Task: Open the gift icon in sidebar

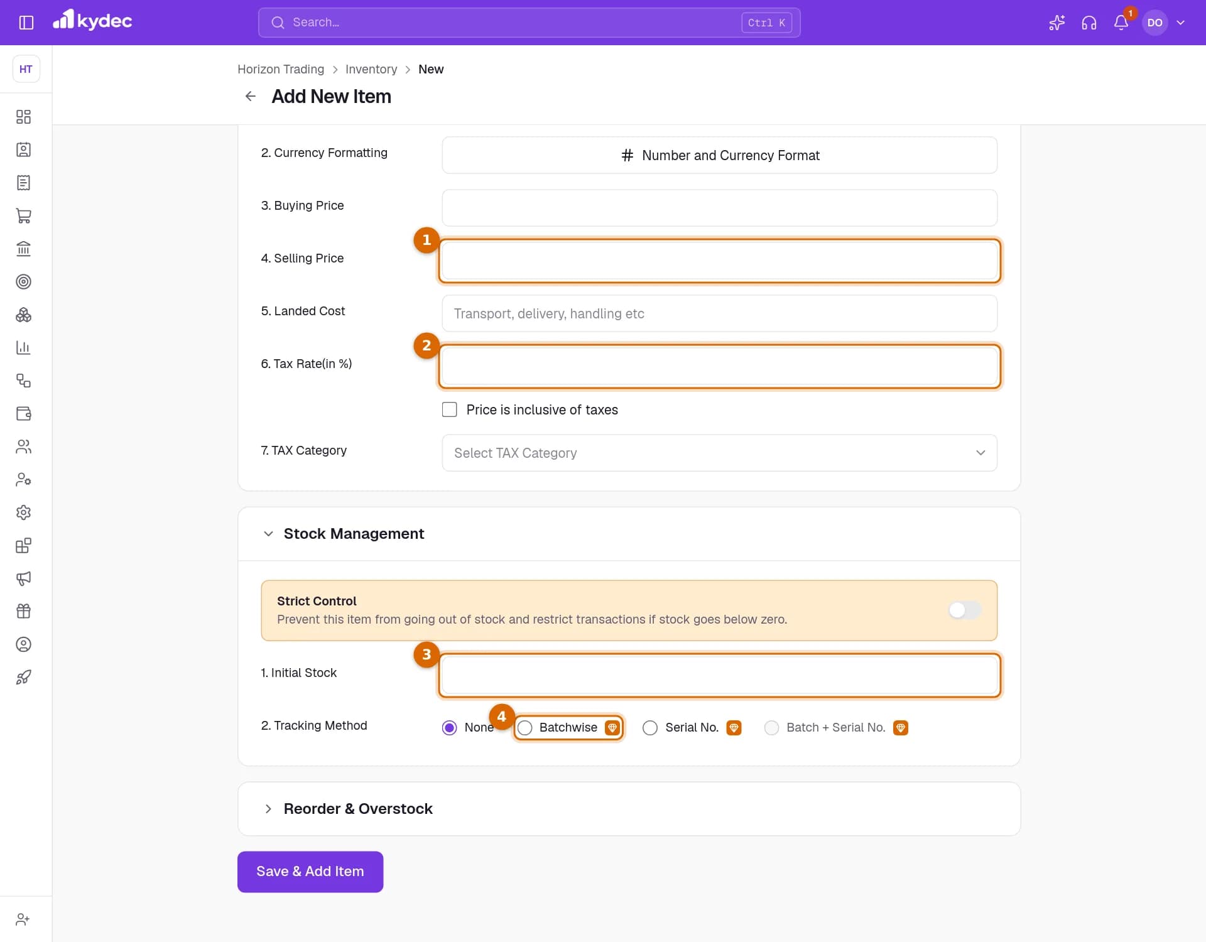Action: point(24,612)
